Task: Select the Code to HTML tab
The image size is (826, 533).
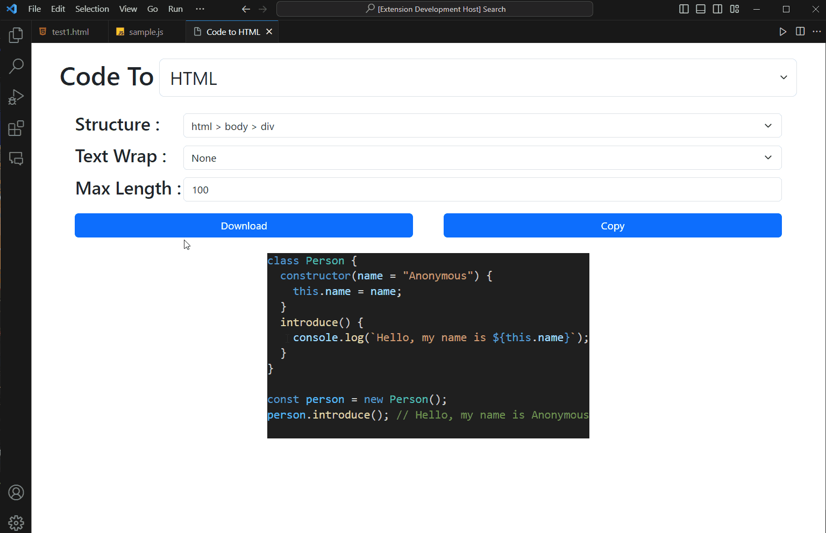Action: tap(233, 32)
